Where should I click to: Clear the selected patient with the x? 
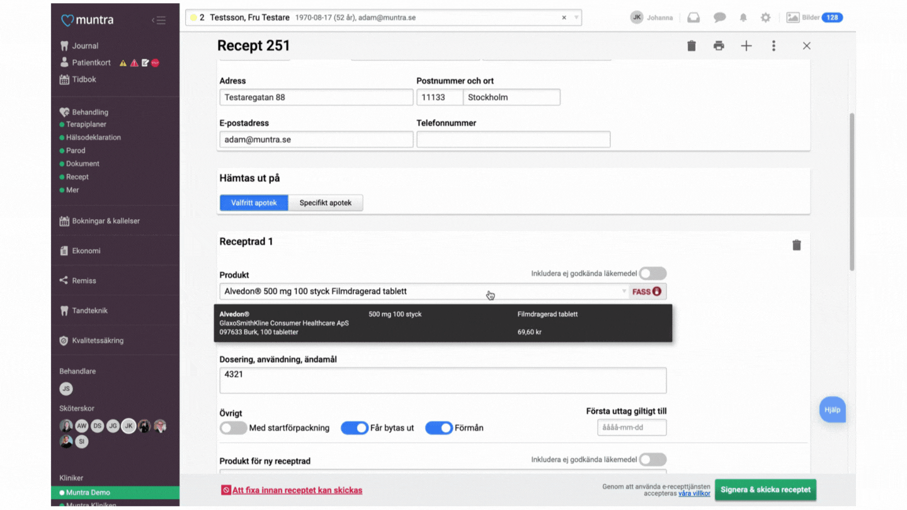[x=564, y=18]
